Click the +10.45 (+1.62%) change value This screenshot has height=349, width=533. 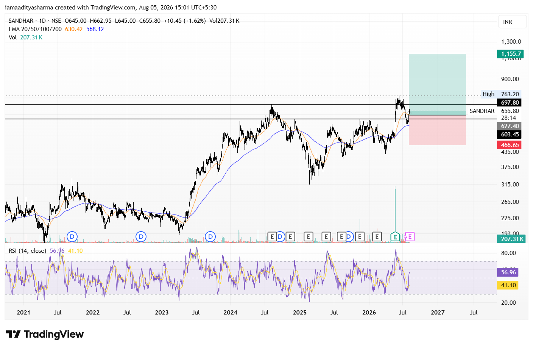pyautogui.click(x=185, y=21)
